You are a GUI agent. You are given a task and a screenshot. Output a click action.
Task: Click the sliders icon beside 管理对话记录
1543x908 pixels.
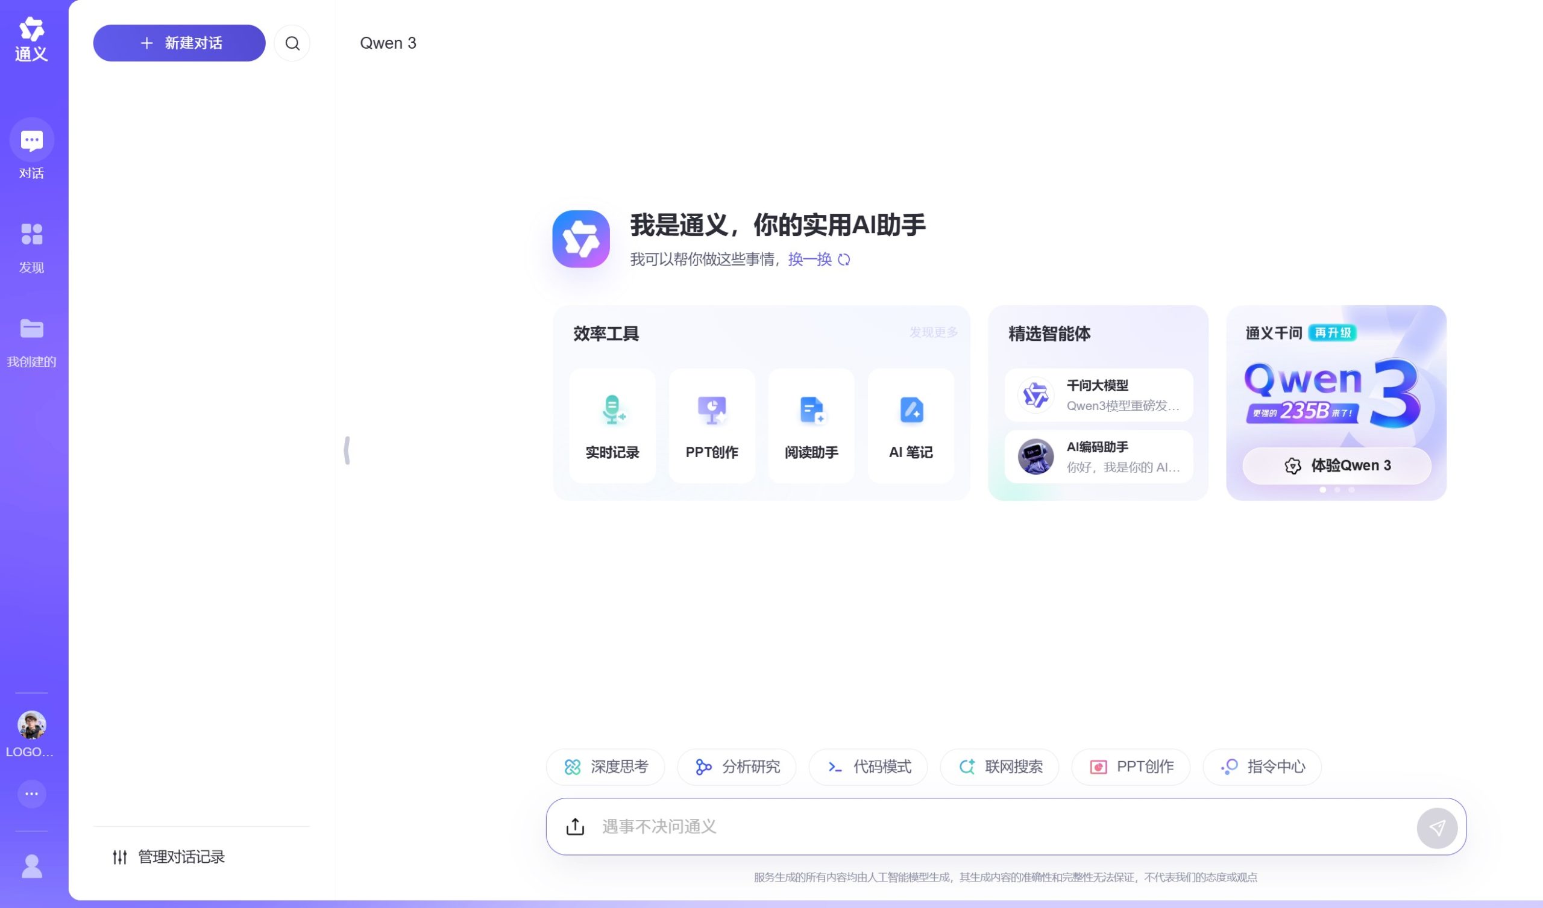point(120,857)
